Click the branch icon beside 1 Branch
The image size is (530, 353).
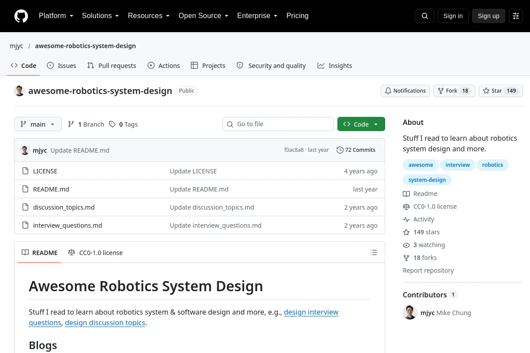point(71,124)
